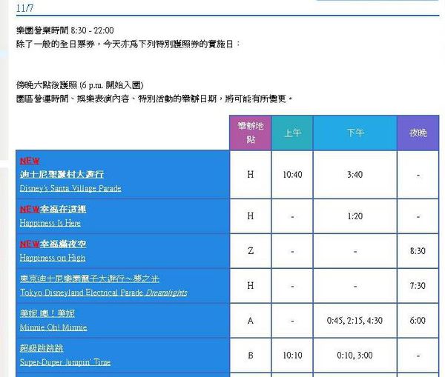Click location A for Minnie Oh! Minnie
This screenshot has height=377, width=445.
[251, 321]
